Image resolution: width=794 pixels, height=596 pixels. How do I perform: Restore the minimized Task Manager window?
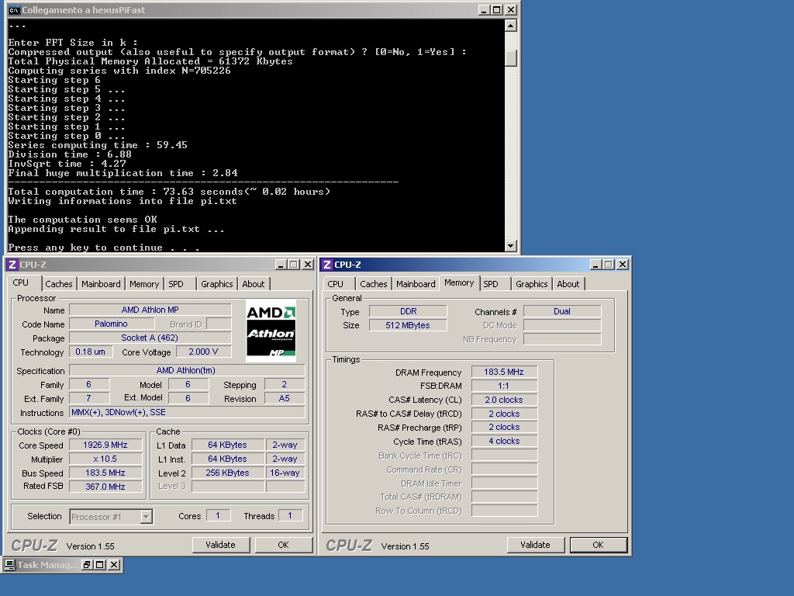87,565
